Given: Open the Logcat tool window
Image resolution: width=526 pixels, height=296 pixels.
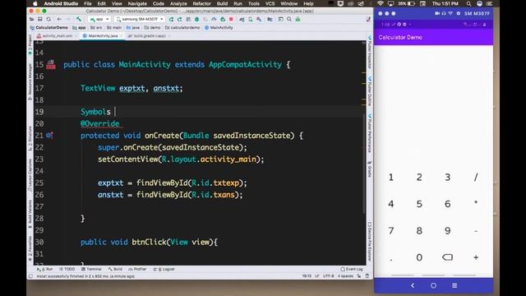Looking at the screenshot, I should [x=164, y=269].
